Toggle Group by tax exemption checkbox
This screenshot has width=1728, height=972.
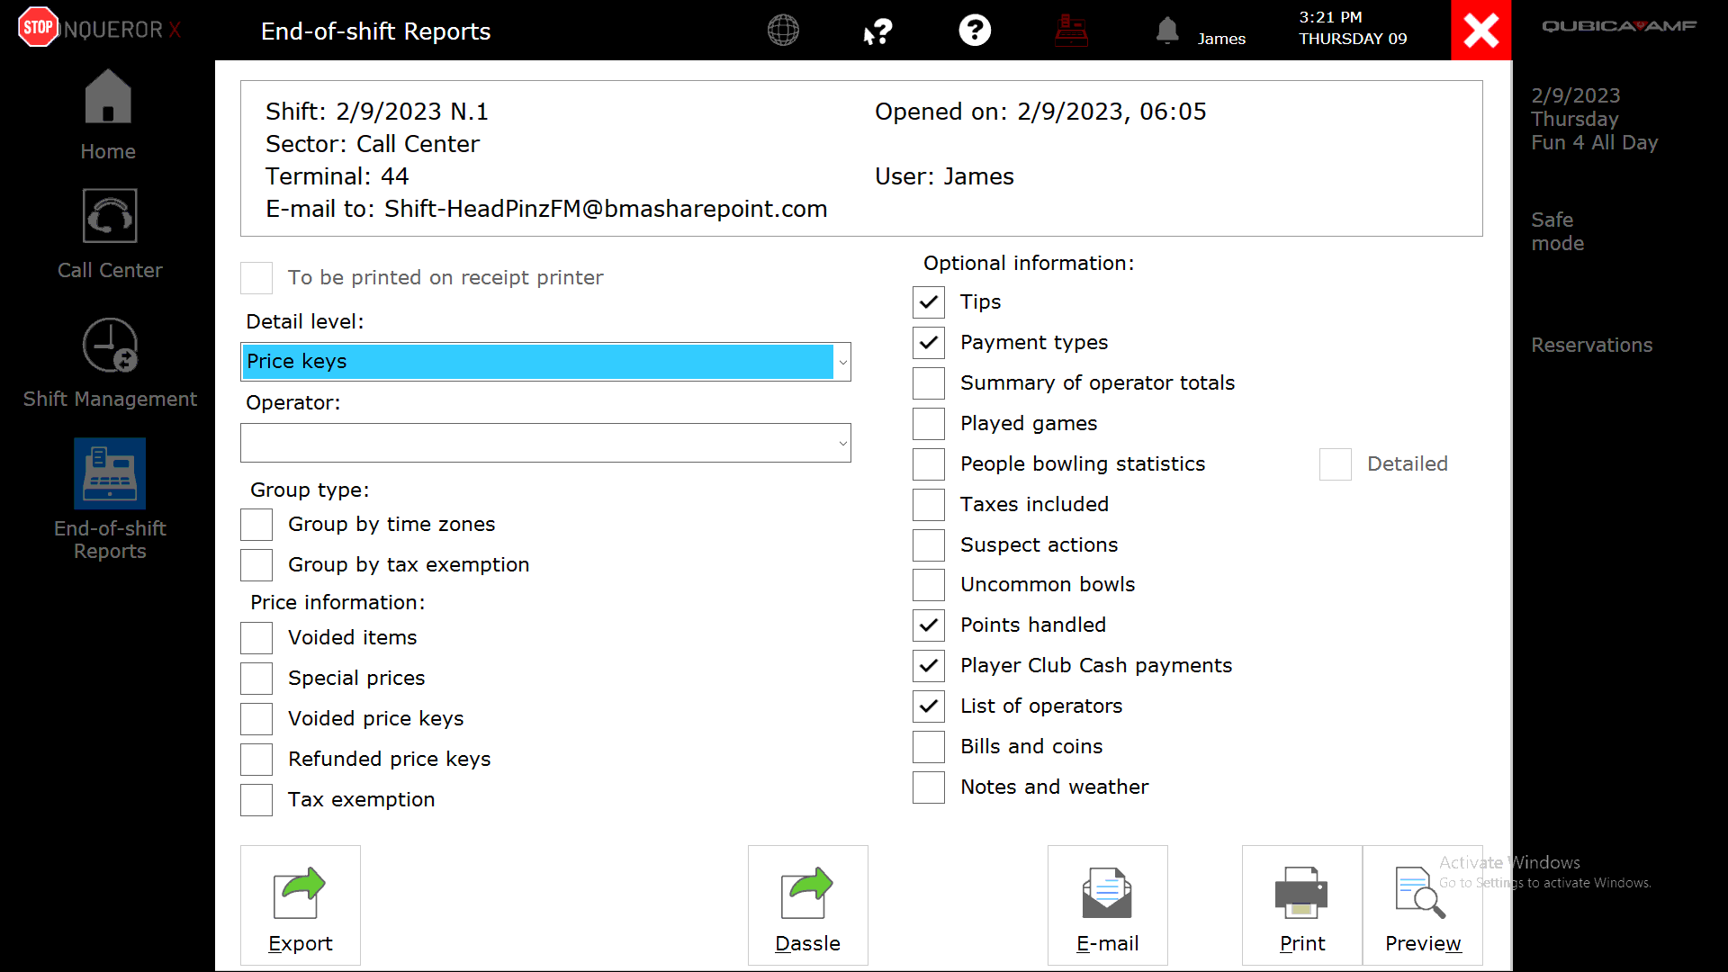pyautogui.click(x=256, y=565)
